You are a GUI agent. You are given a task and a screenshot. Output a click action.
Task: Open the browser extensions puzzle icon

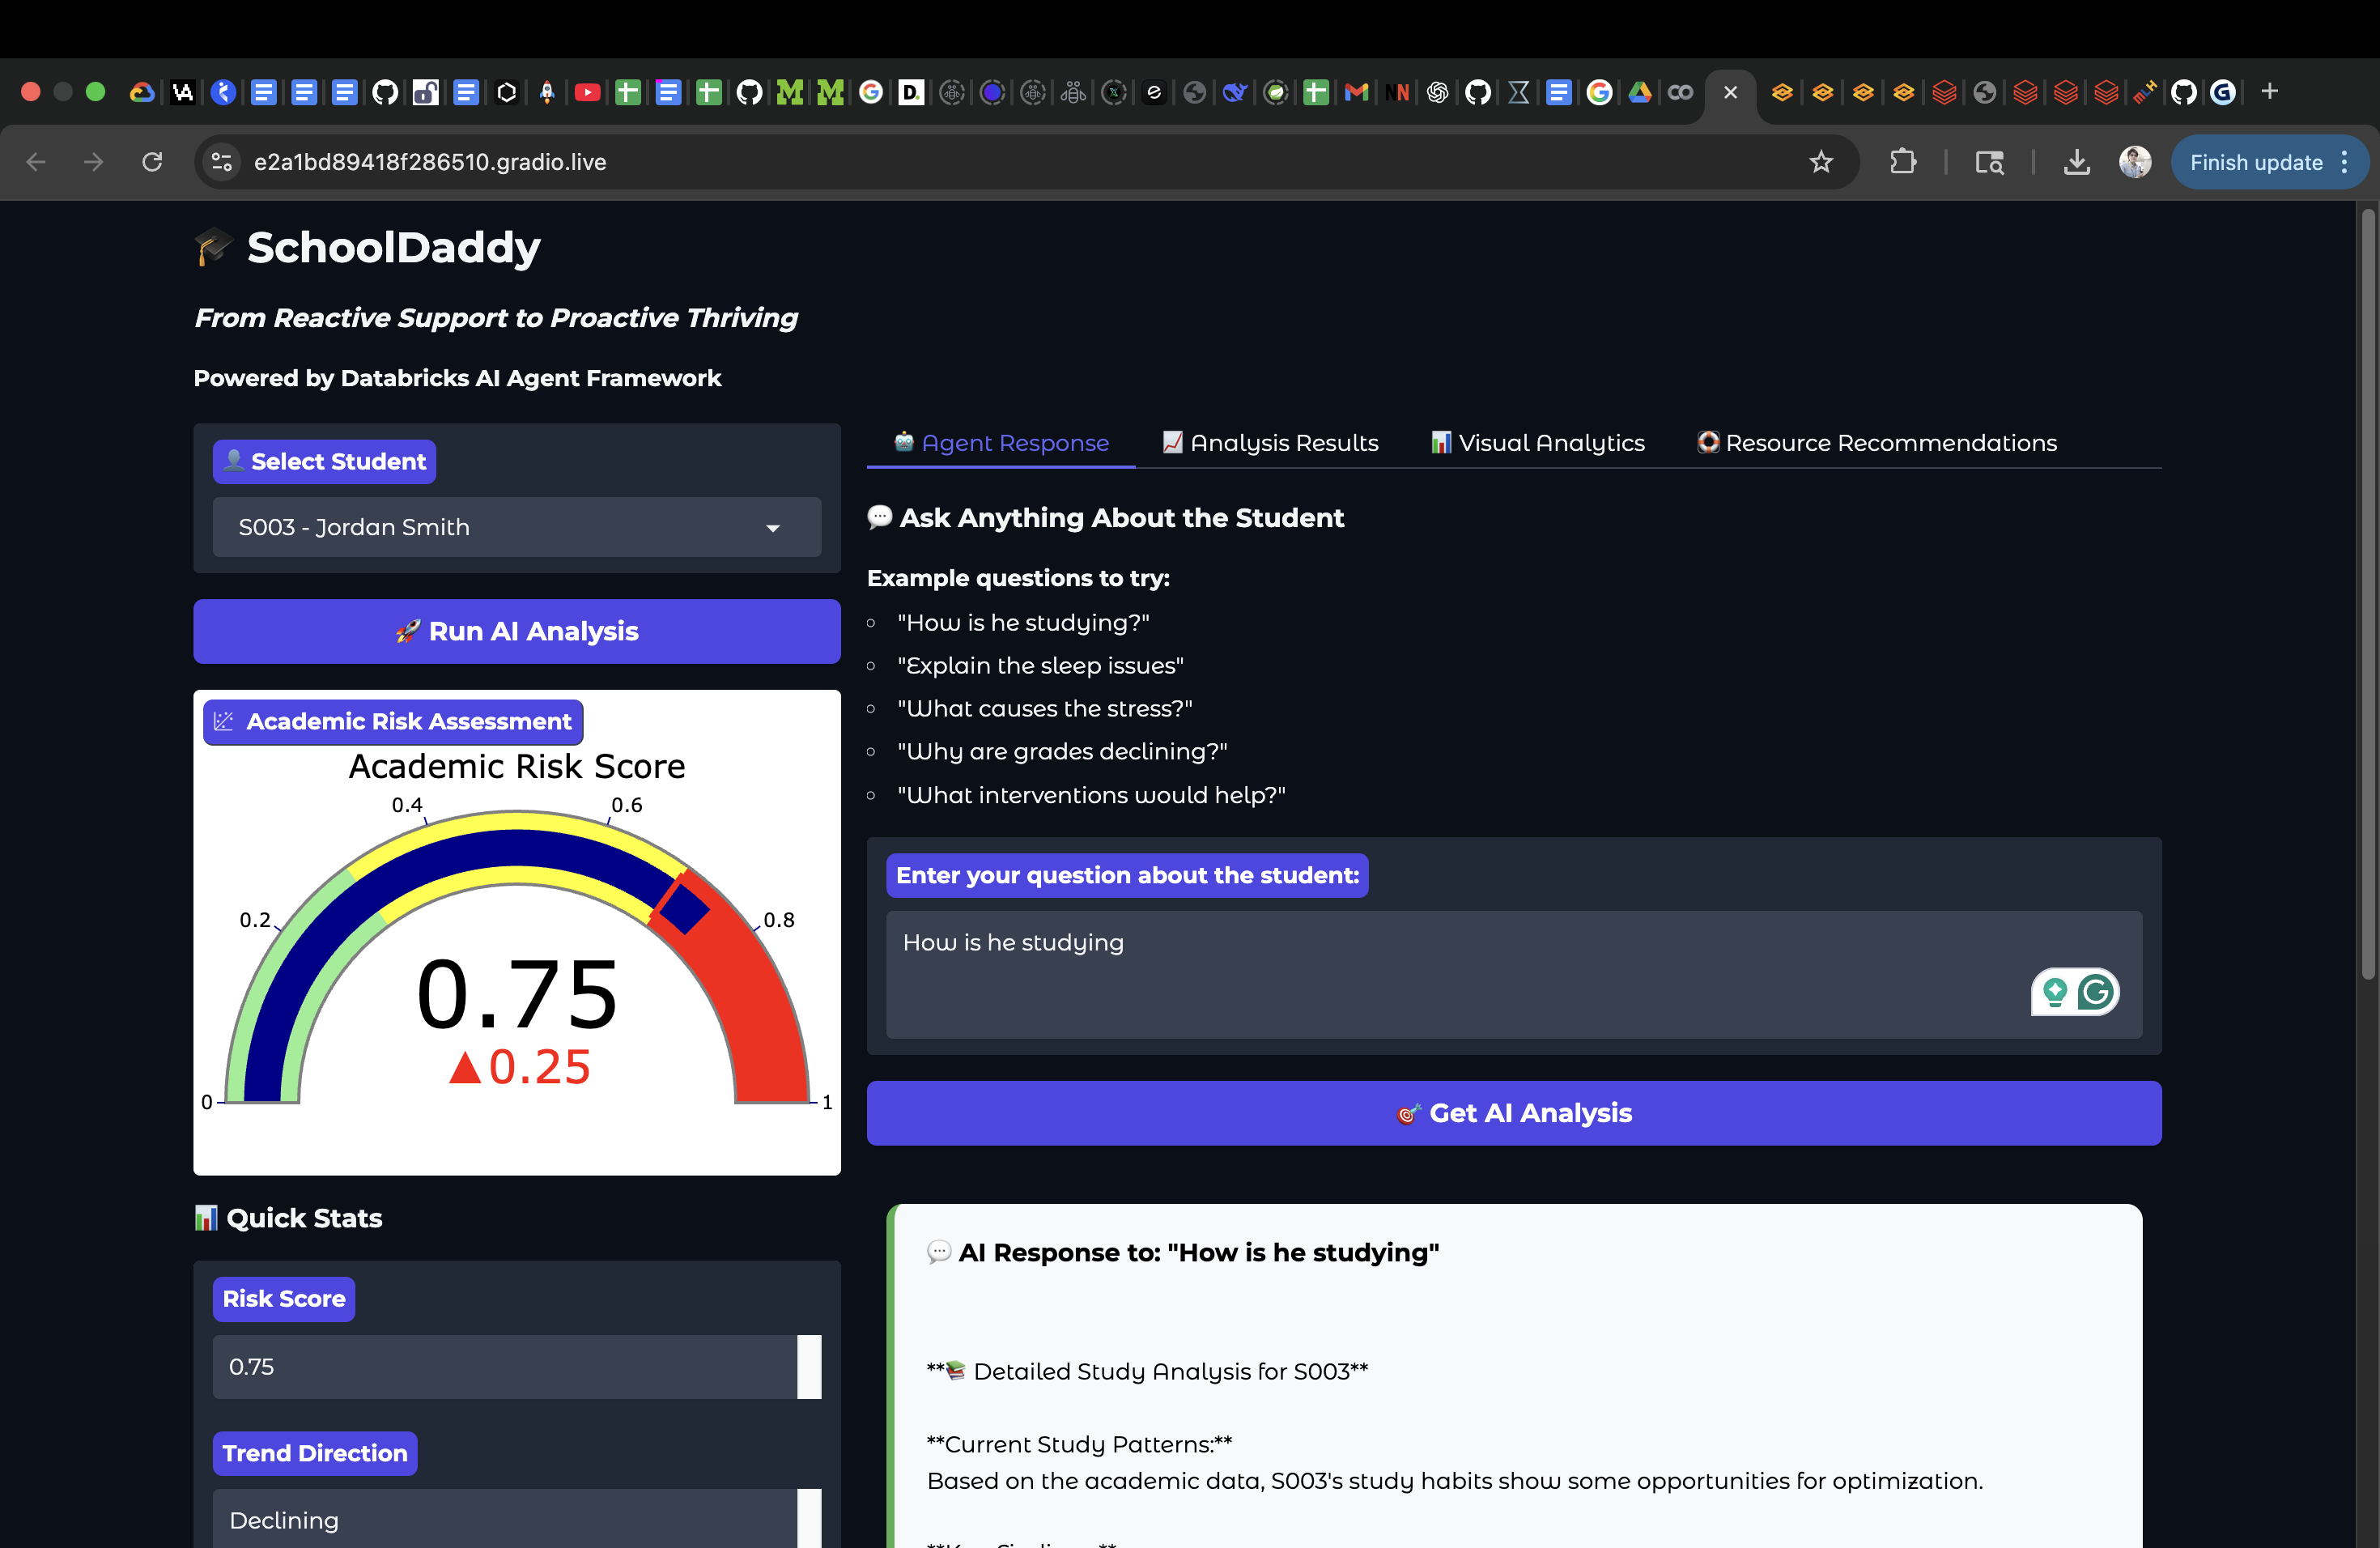click(1902, 162)
